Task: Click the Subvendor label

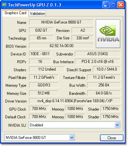Action: [x=64, y=54]
